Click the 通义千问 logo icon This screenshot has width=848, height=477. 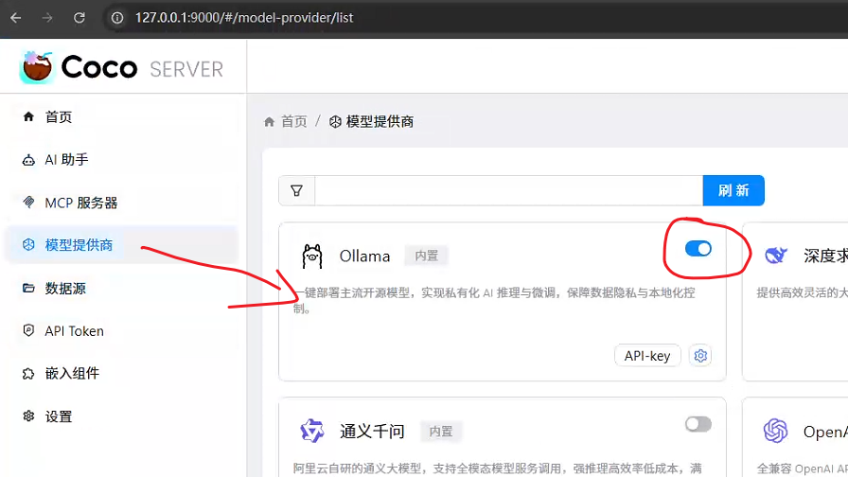coord(311,431)
